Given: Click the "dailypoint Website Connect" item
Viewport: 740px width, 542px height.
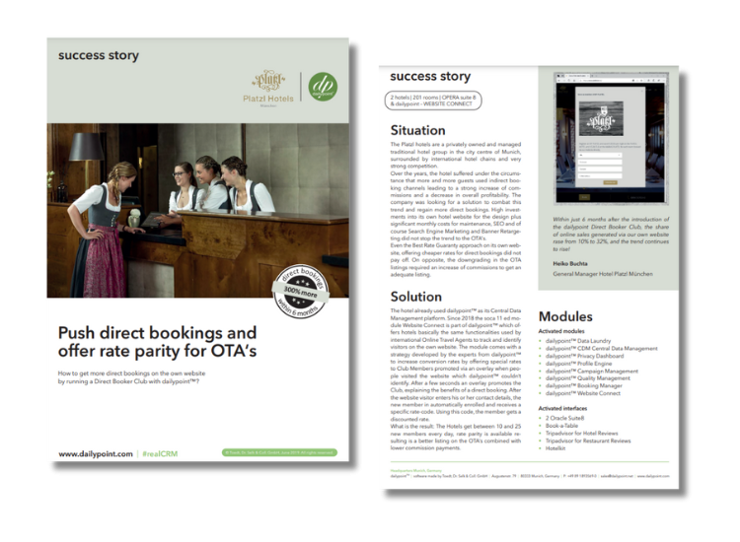Looking at the screenshot, I should [583, 393].
